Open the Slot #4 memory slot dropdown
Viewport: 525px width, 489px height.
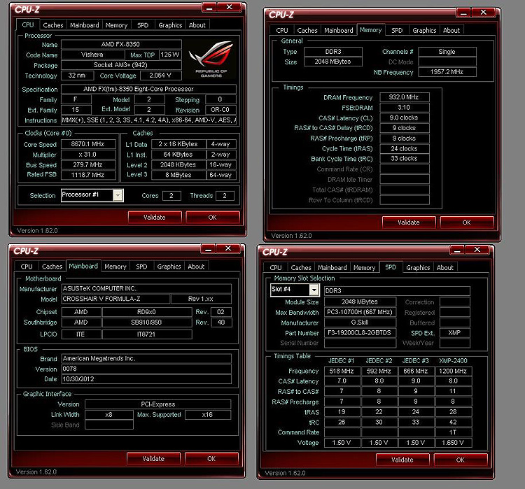(x=314, y=290)
